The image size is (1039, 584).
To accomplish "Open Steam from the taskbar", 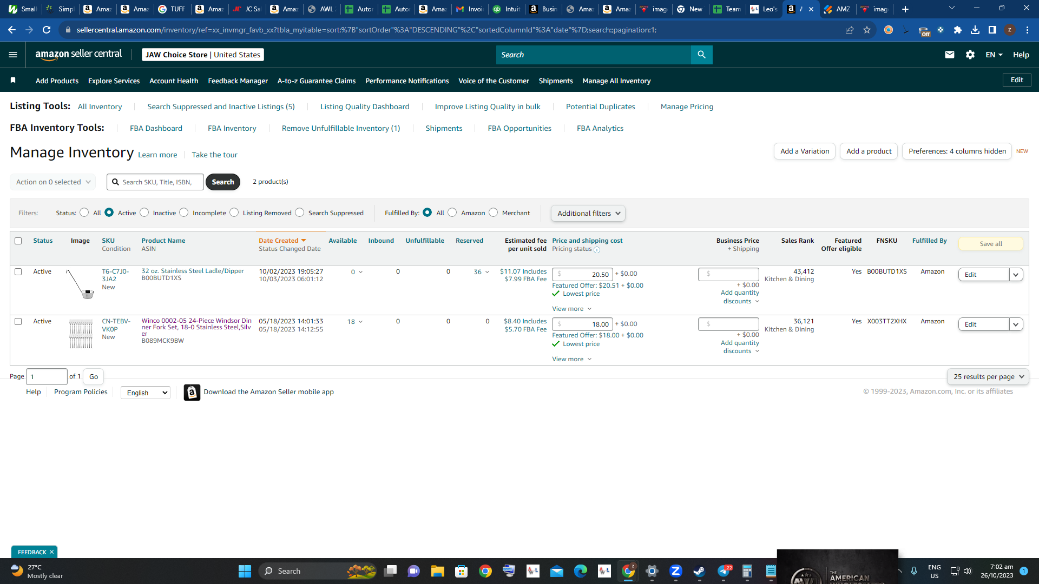I will tap(699, 571).
